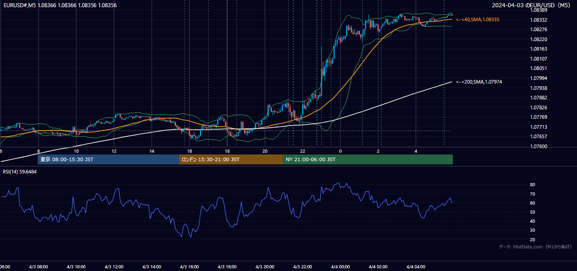The image size is (577, 271).
Task: Click RSI scale value 80
Action: coord(532,185)
